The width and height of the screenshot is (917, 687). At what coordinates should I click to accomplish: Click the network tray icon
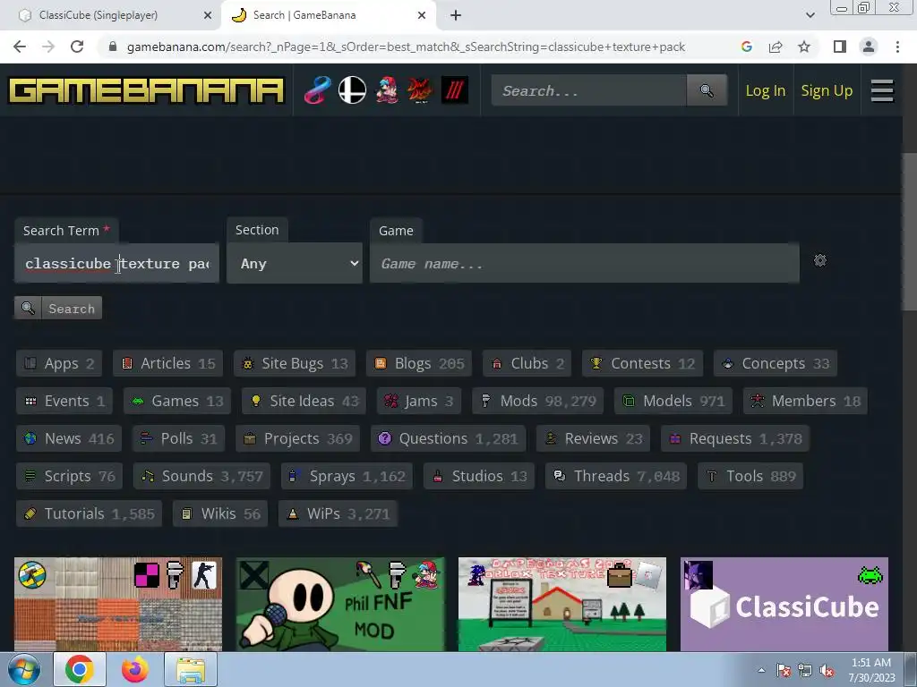(805, 670)
